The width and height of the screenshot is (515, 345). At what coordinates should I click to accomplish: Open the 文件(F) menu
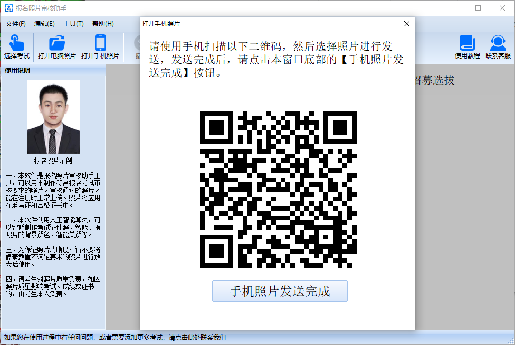pos(16,24)
